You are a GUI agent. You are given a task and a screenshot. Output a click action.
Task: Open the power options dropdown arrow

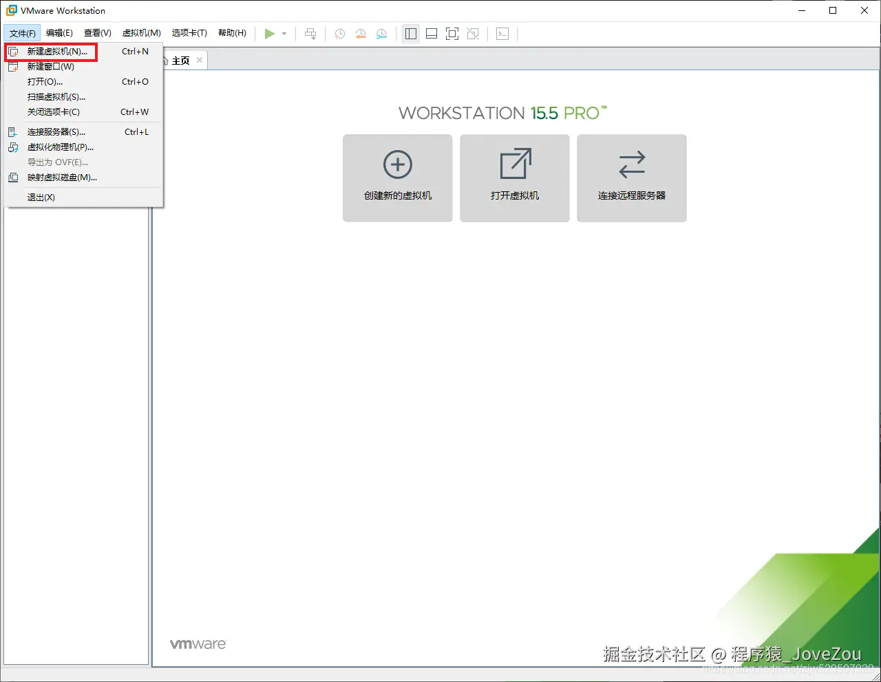point(284,33)
